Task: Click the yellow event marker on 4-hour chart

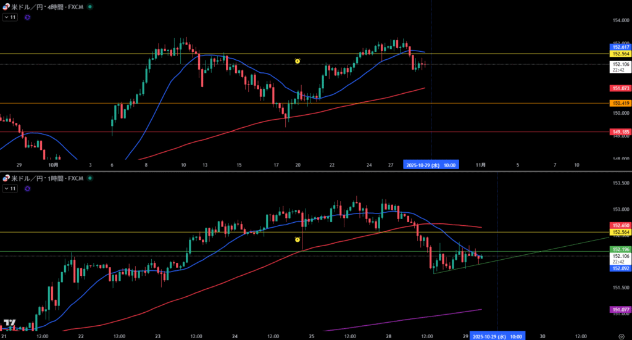Action: (297, 61)
